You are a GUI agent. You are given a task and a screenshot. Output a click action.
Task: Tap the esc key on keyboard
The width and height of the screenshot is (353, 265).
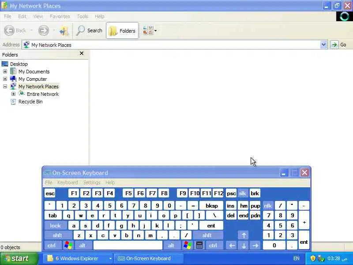point(50,193)
